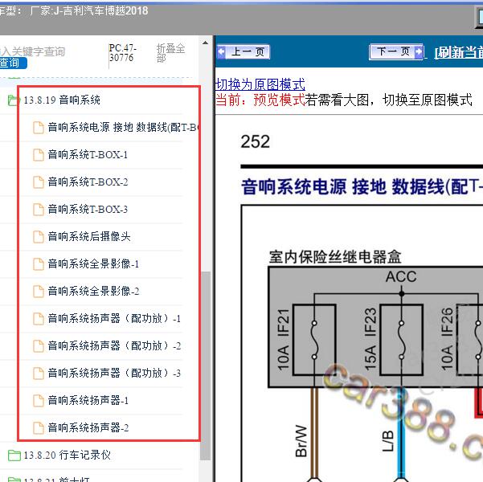Open the 音响系统扬声器-1 entry

click(88, 400)
